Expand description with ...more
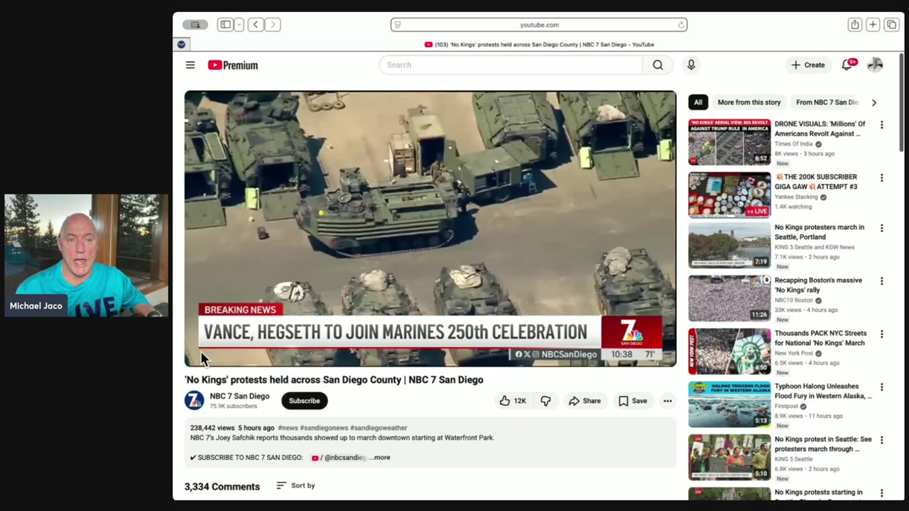This screenshot has height=511, width=909. click(x=380, y=458)
